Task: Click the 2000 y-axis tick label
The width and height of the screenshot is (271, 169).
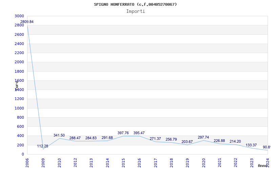Action: pyautogui.click(x=19, y=62)
